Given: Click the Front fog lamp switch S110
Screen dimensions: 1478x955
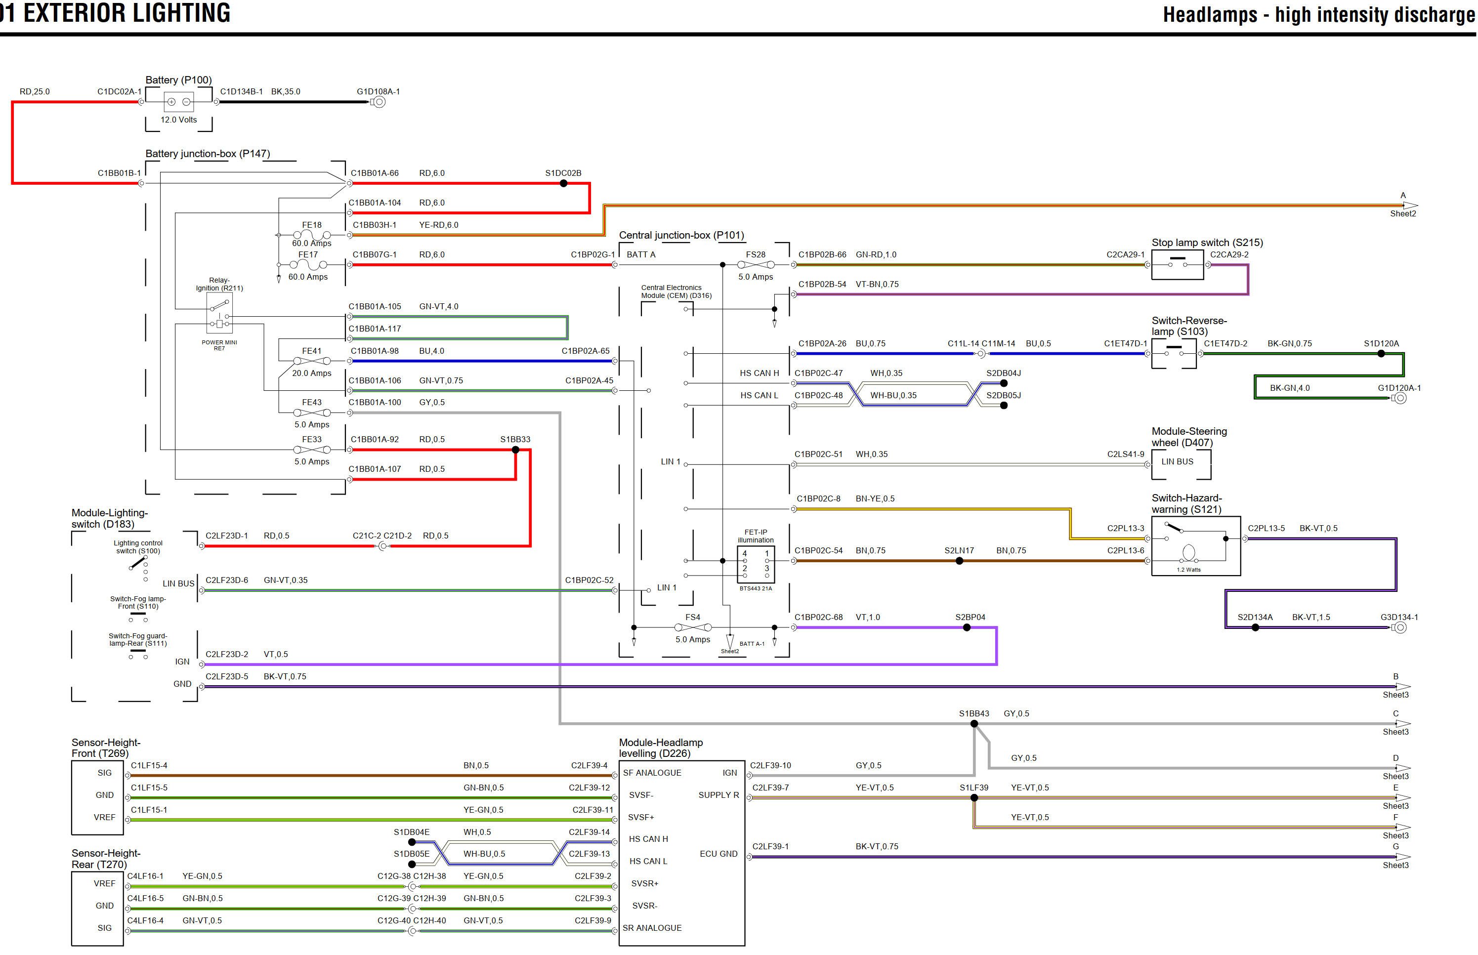Looking at the screenshot, I should click(x=138, y=618).
